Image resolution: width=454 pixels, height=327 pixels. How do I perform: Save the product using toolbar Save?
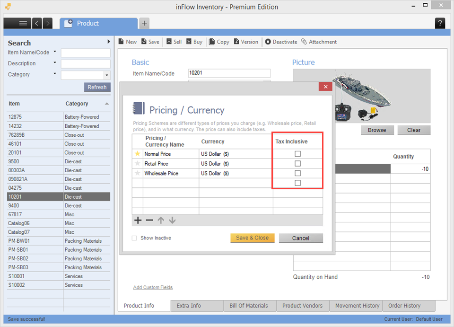(x=150, y=42)
